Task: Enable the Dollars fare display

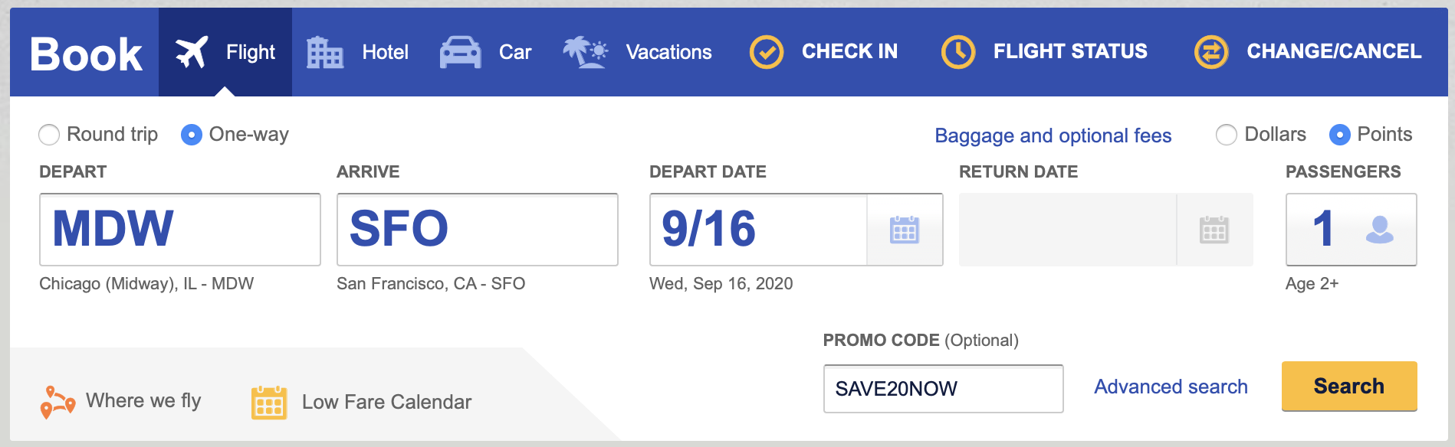Action: point(1229,135)
